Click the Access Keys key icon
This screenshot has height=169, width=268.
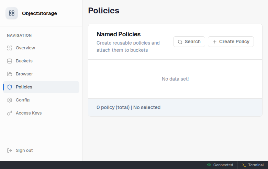coord(10,113)
